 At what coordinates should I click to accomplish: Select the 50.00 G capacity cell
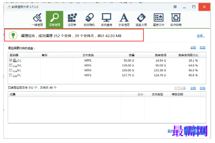click(129, 61)
